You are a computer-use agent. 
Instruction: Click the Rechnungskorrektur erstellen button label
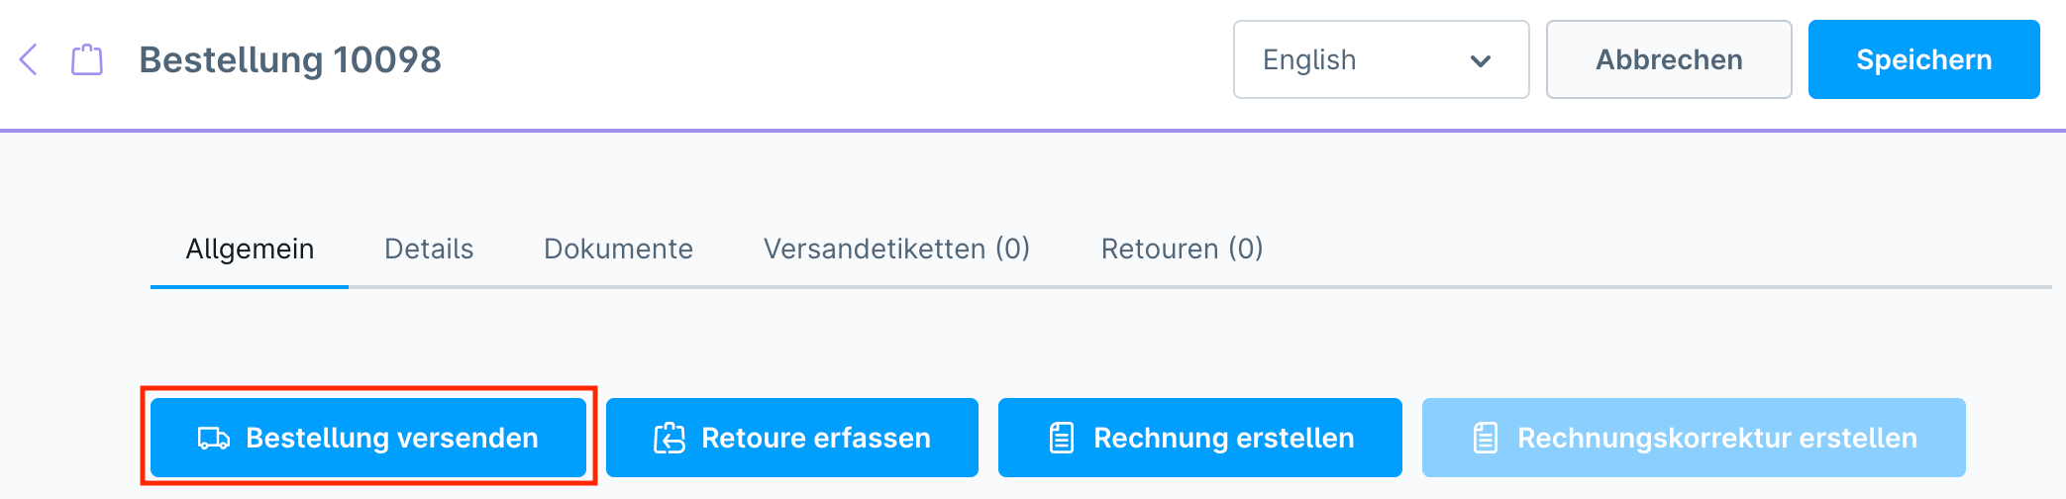click(1716, 438)
